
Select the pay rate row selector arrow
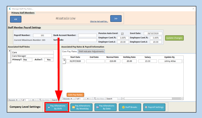pyautogui.click(x=64, y=60)
